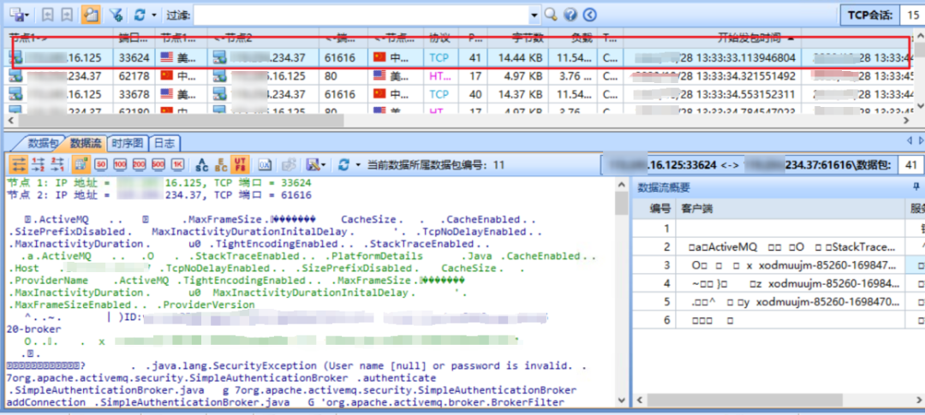
Task: Open the 过滤 filter dropdown arrow
Action: tap(534, 15)
